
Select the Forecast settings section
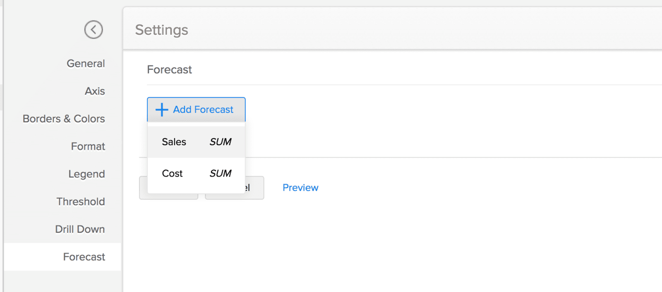point(84,256)
